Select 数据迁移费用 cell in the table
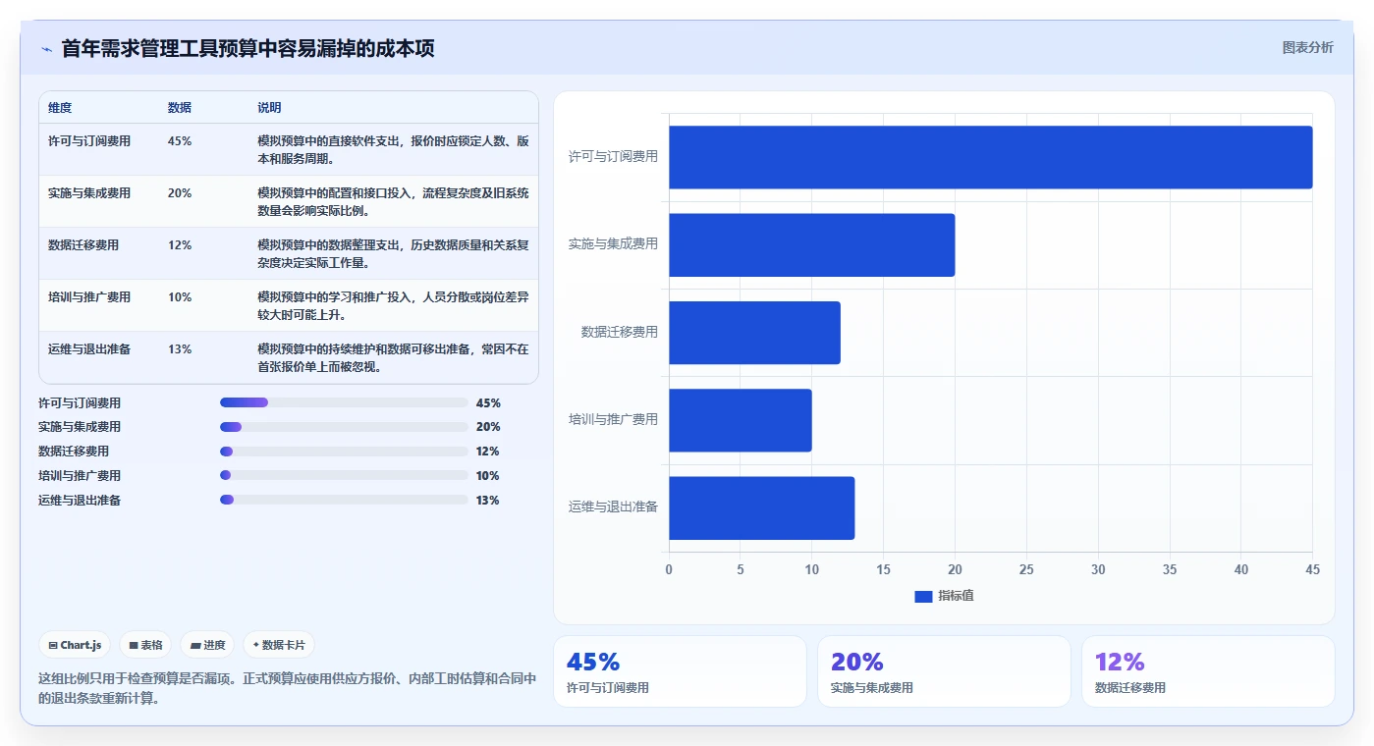 click(x=83, y=244)
